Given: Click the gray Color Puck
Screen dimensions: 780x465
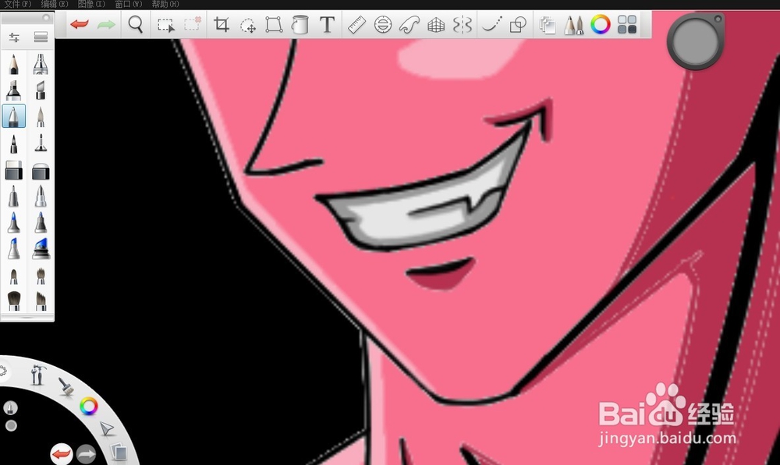Looking at the screenshot, I should [696, 41].
